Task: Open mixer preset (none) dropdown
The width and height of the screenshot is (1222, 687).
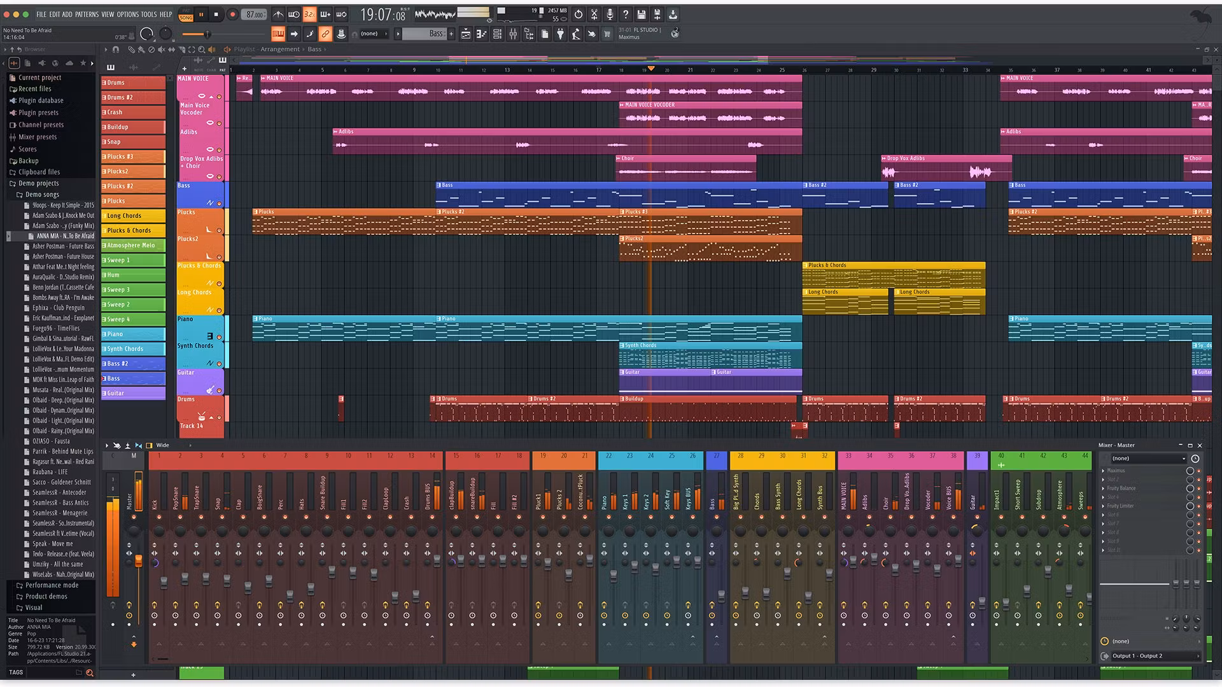Action: [x=1148, y=458]
